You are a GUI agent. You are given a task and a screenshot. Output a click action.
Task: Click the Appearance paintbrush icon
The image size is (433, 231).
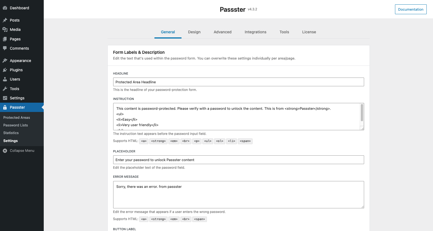[5, 61]
